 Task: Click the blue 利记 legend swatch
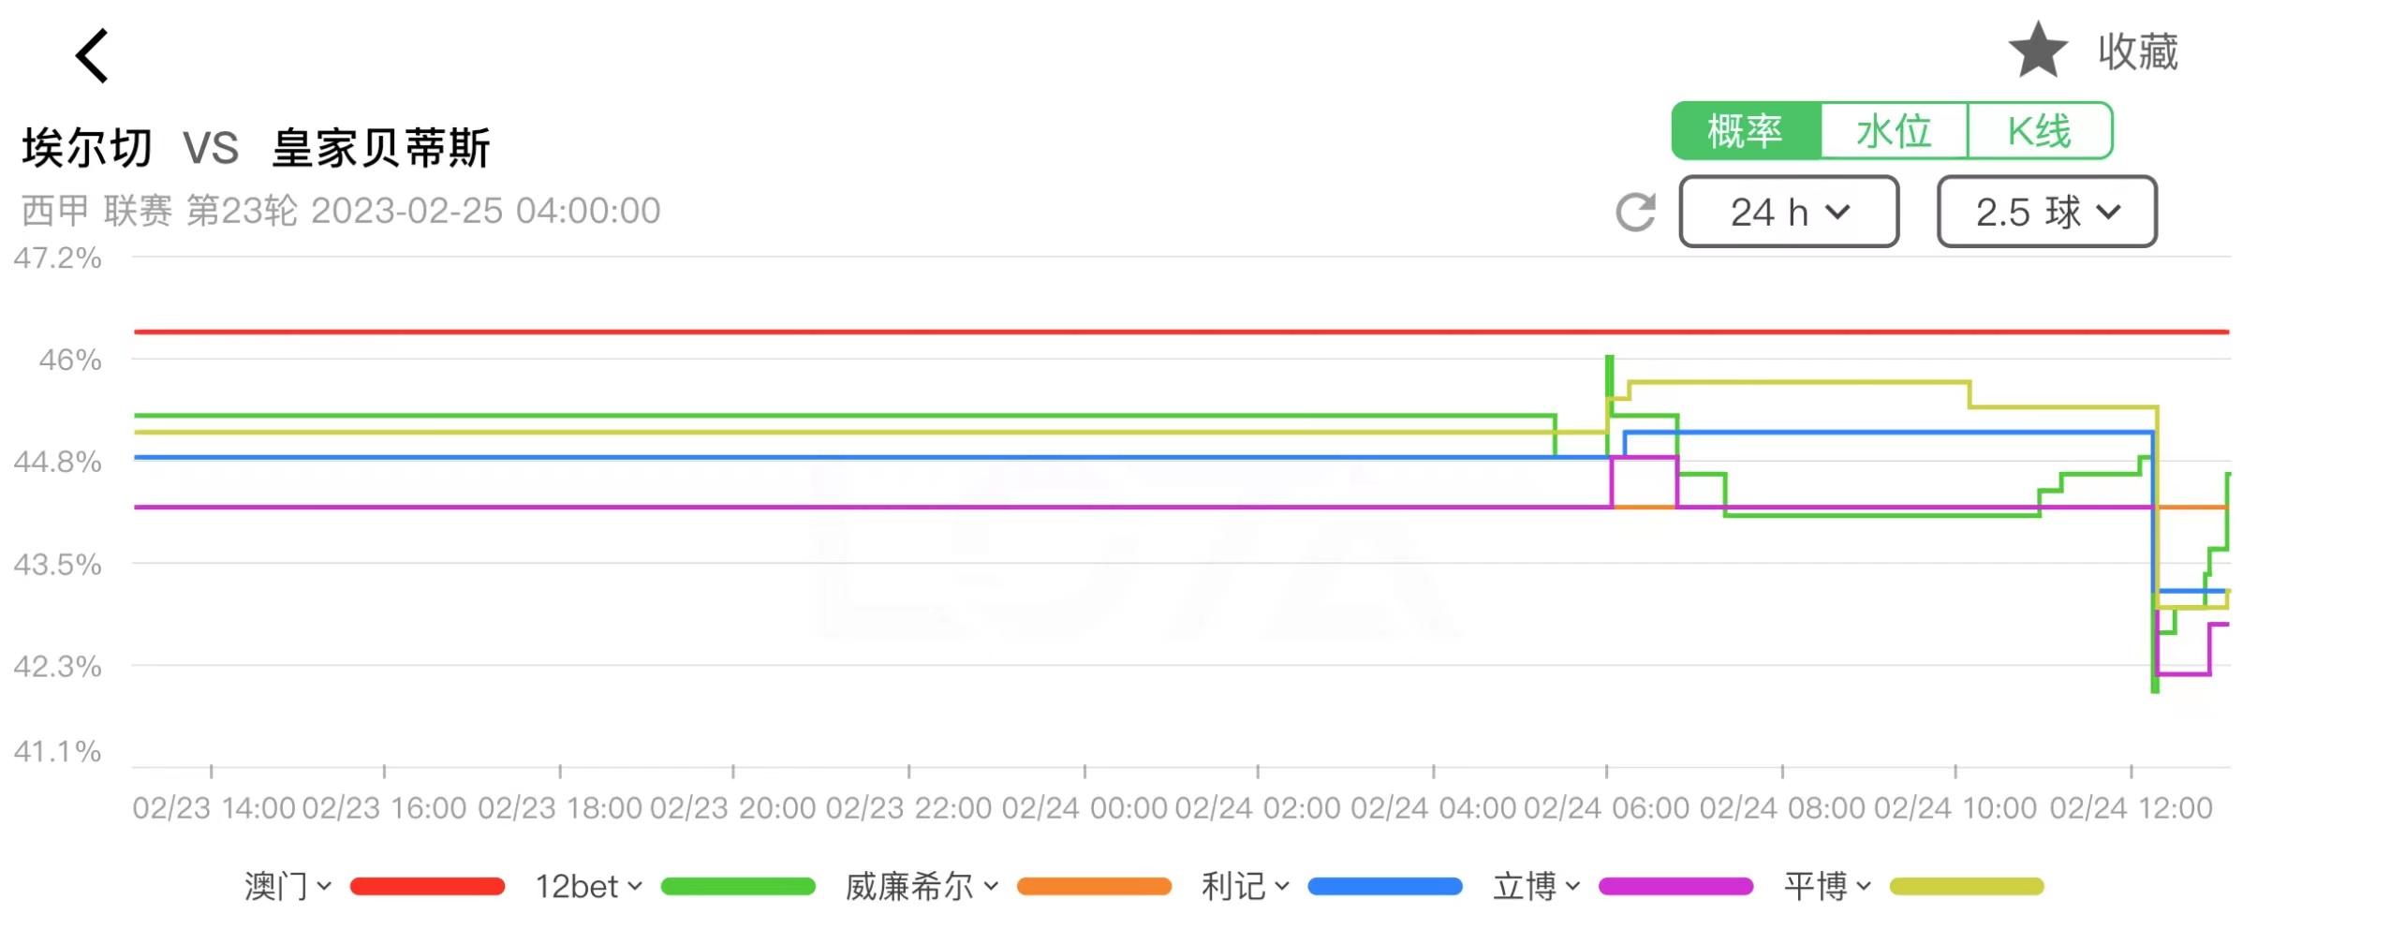click(1384, 887)
